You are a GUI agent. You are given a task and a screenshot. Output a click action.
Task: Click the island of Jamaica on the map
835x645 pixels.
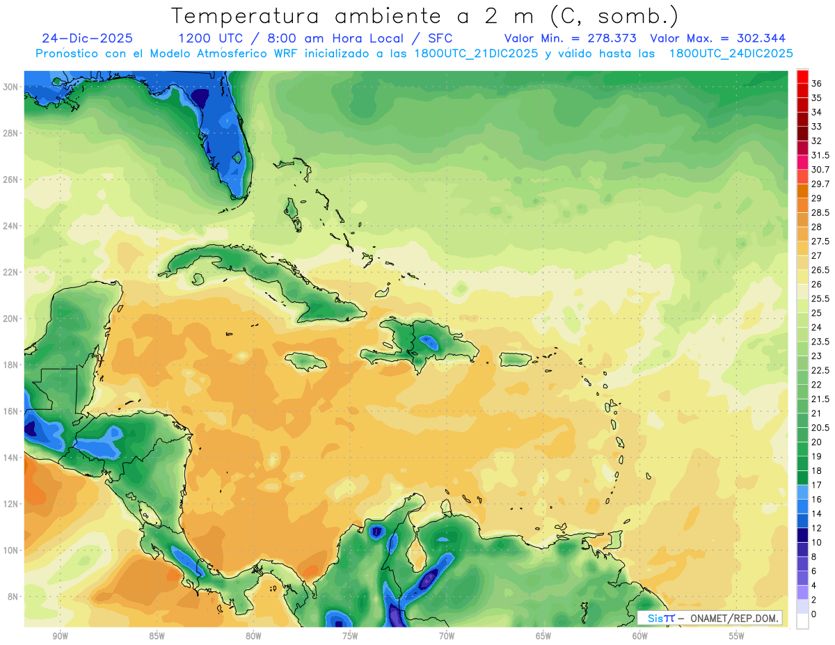tap(305, 360)
